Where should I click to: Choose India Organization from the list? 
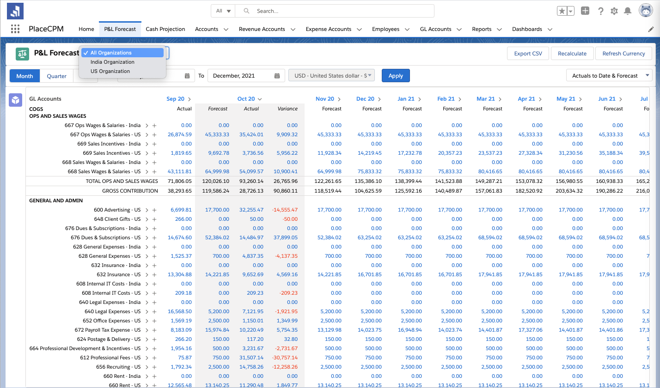tap(112, 62)
